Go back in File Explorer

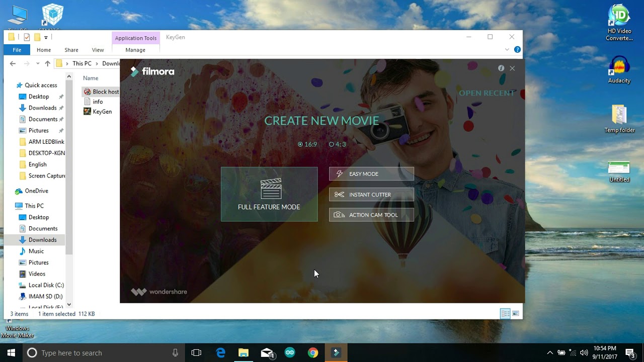click(13, 63)
